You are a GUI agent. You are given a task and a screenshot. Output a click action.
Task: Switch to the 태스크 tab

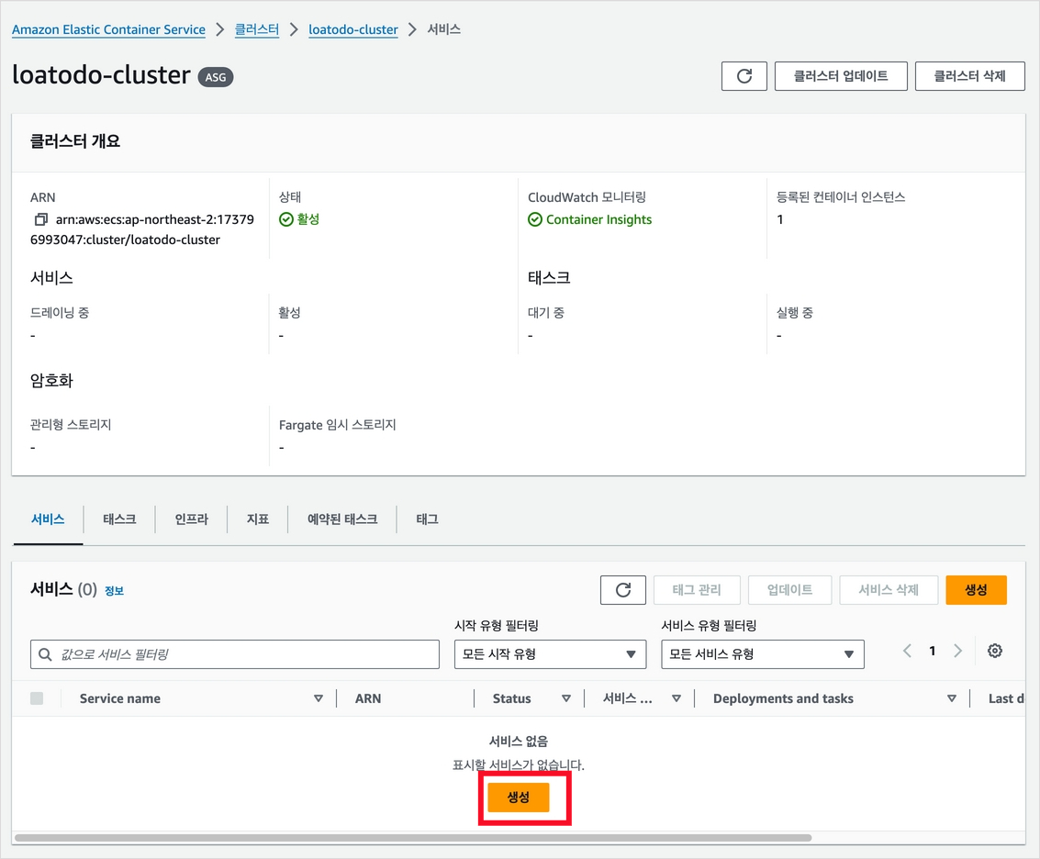pos(119,519)
